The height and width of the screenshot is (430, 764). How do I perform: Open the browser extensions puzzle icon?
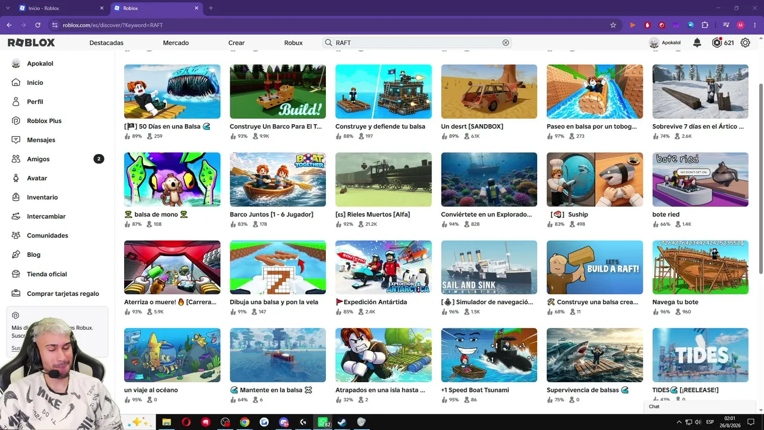point(705,25)
